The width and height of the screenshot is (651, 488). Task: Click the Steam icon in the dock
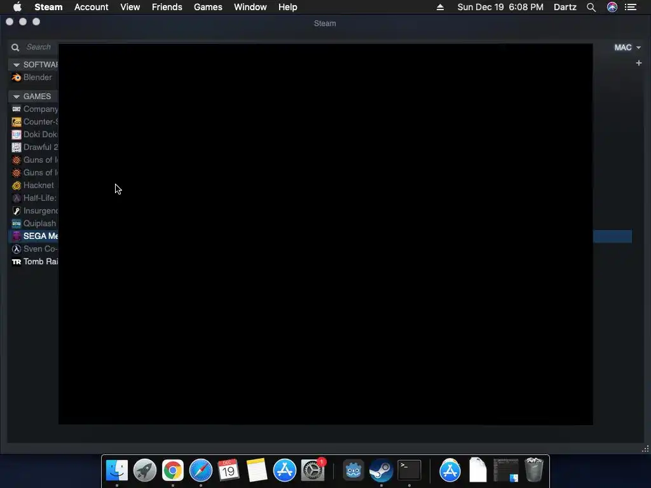(x=381, y=470)
